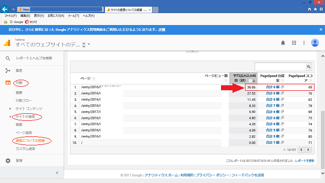The width and height of the screenshot is (325, 183).
Task: Click the browser address bar
Action: point(60,10)
